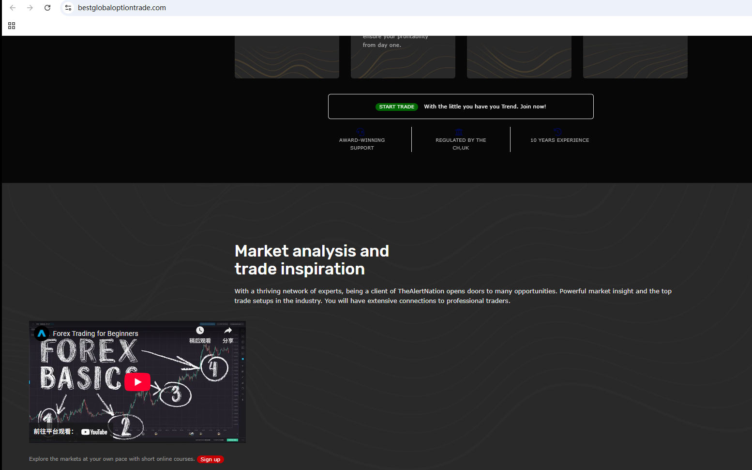Click the 'REGULATED BY THE CH,UK' label
The width and height of the screenshot is (752, 470).
[x=461, y=144]
